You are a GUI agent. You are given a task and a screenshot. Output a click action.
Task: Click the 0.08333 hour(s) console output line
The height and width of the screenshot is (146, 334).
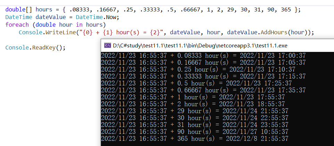(203, 56)
